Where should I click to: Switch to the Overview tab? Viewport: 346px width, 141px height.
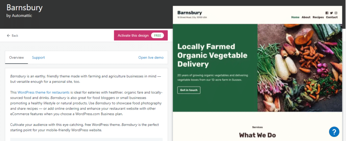point(16,57)
